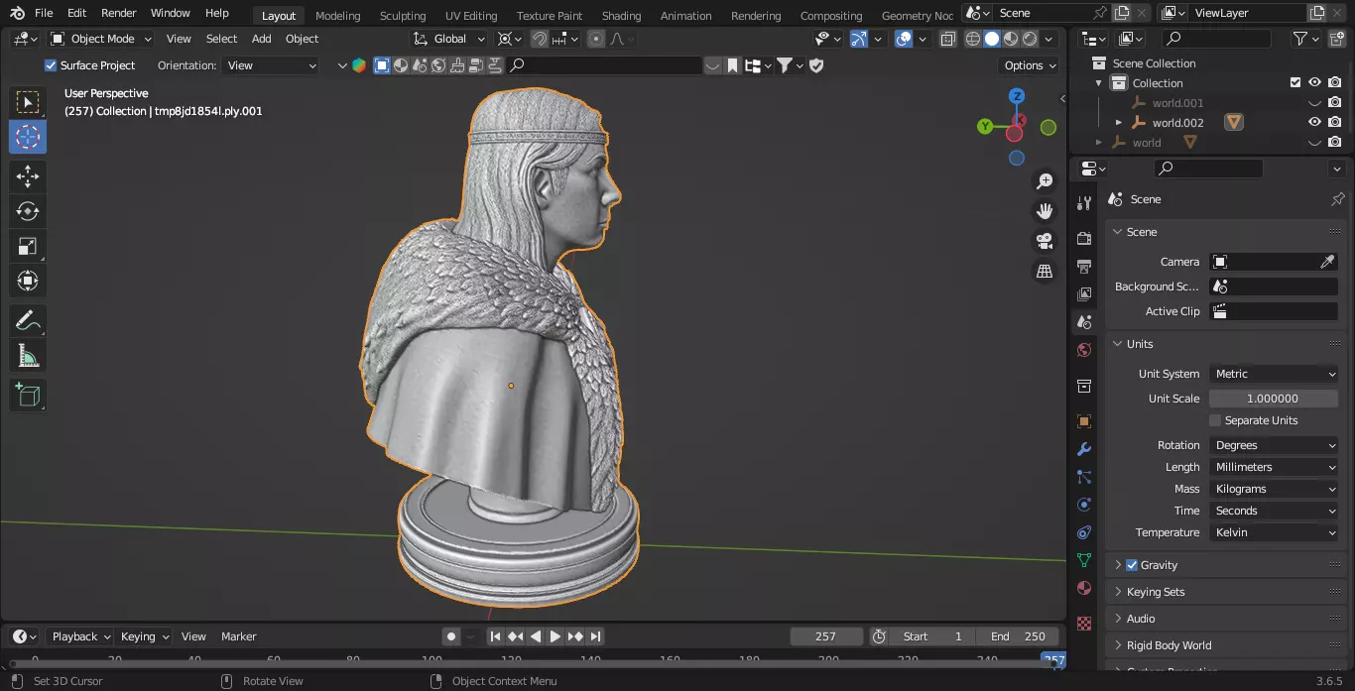The image size is (1355, 691).
Task: Select the Add Cube tool
Action: click(28, 396)
